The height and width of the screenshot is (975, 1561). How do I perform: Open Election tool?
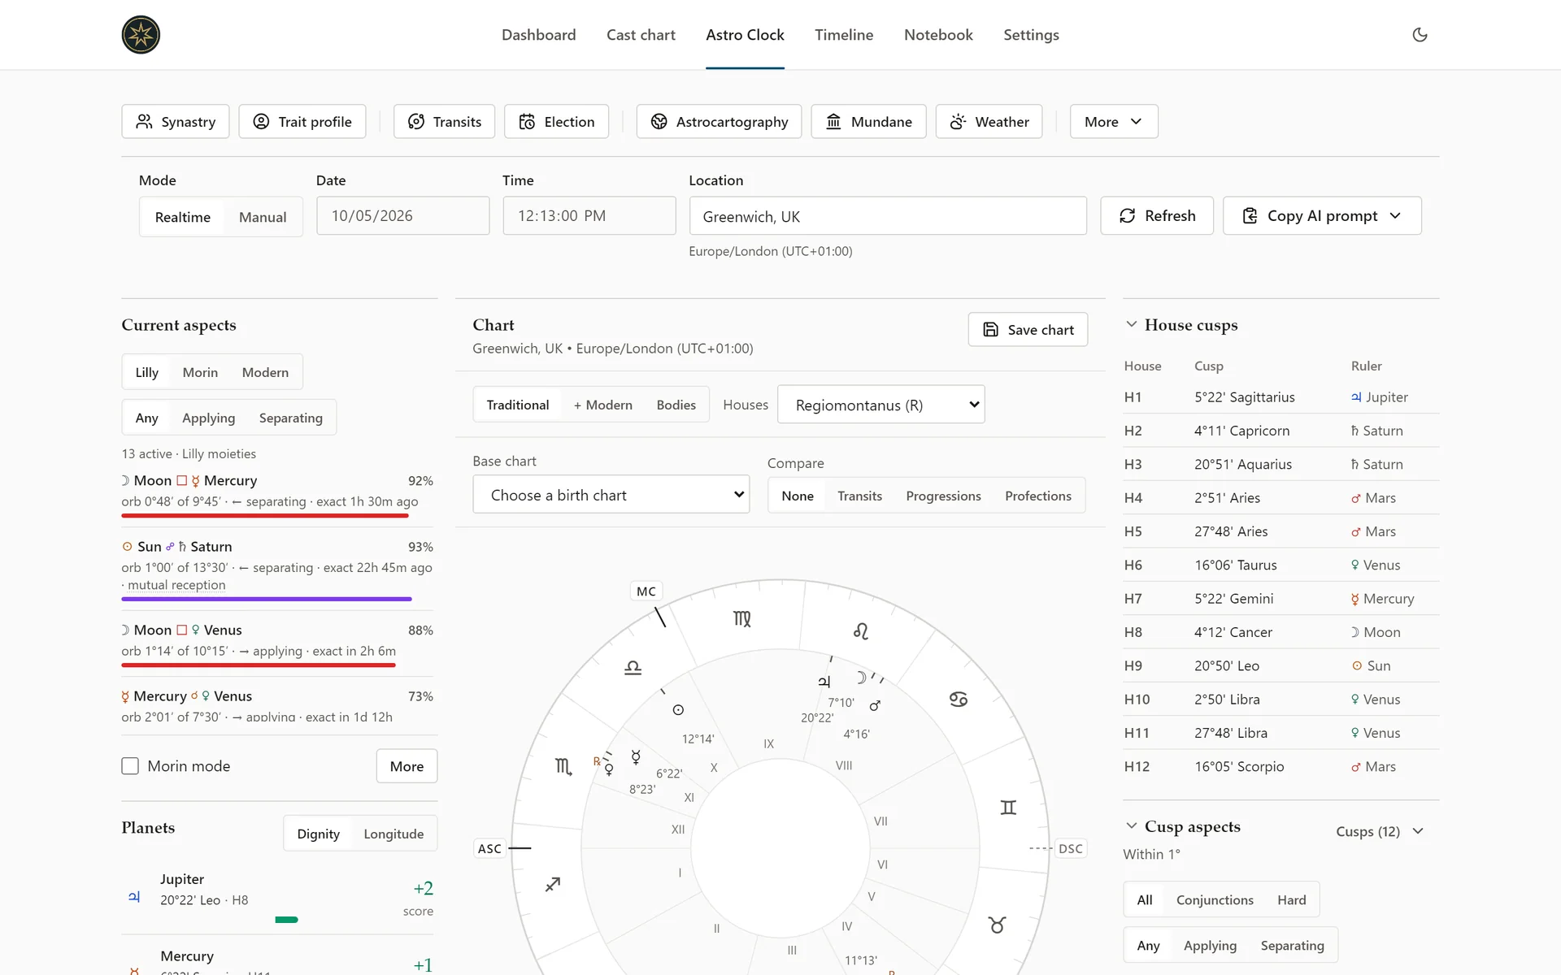[556, 122]
